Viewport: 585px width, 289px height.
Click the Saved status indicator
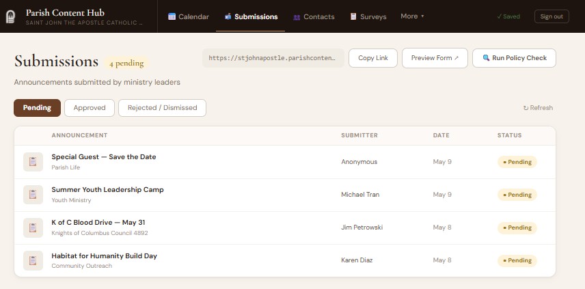coord(508,16)
